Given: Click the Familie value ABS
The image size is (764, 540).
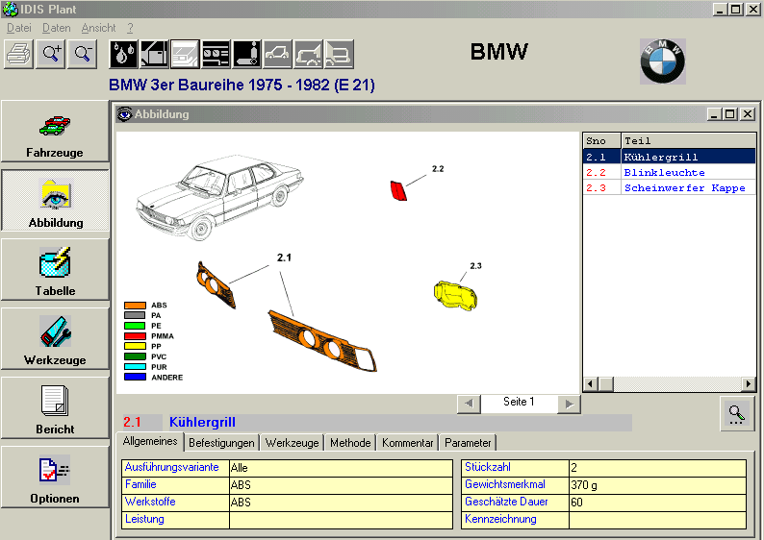Looking at the screenshot, I should tap(341, 485).
